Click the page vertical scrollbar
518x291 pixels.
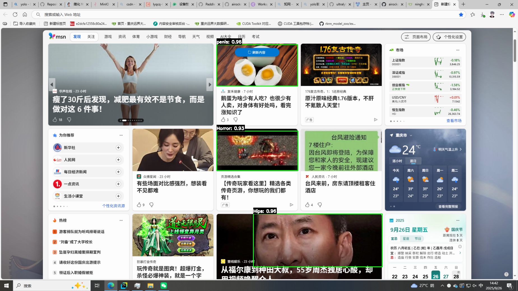coord(515,51)
